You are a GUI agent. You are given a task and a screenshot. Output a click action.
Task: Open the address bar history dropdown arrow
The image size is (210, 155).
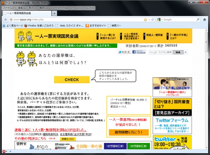(149, 20)
